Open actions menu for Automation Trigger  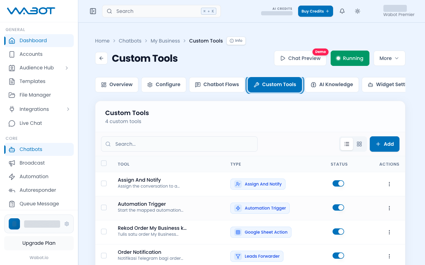(389, 208)
